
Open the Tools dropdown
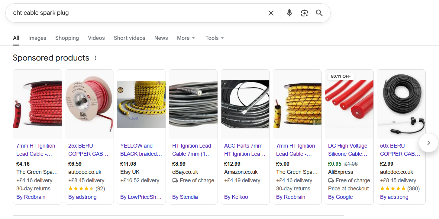pyautogui.click(x=214, y=38)
